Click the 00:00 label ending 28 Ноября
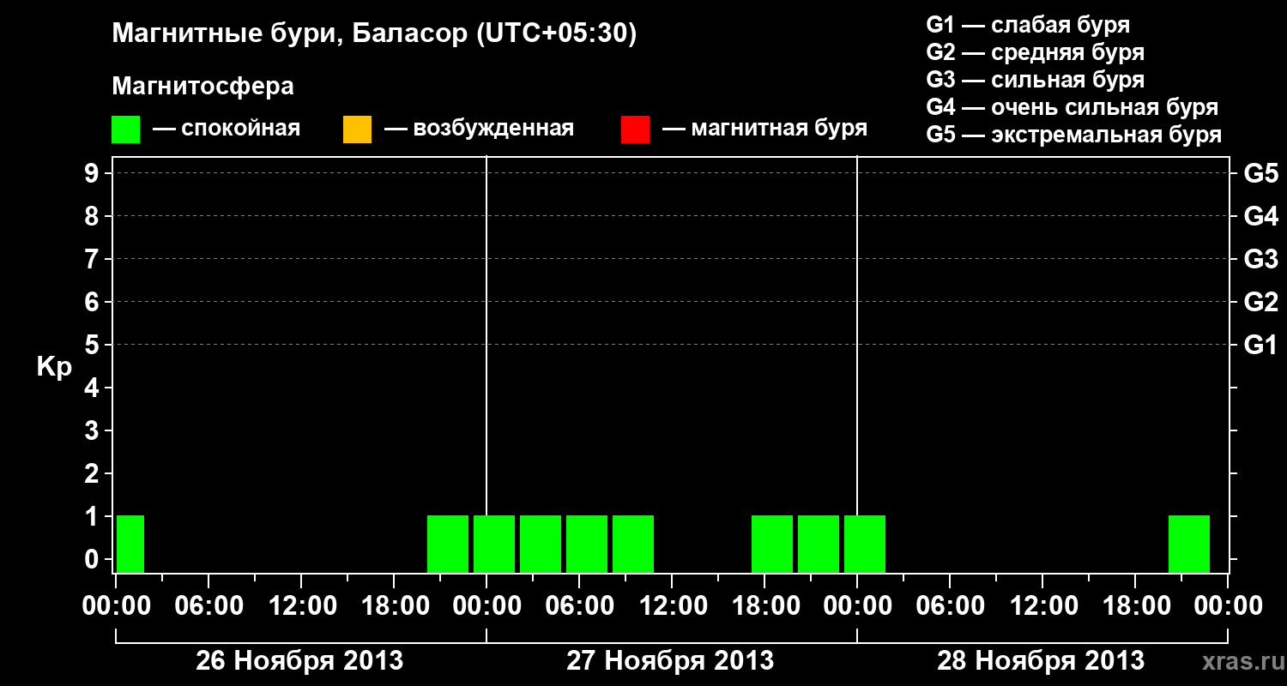This screenshot has height=686, width=1287. click(1228, 605)
